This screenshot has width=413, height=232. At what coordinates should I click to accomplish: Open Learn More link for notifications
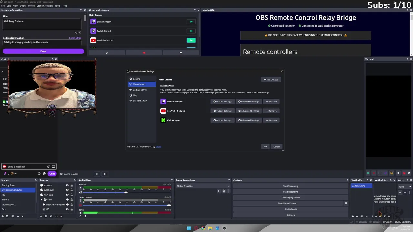tap(75, 38)
